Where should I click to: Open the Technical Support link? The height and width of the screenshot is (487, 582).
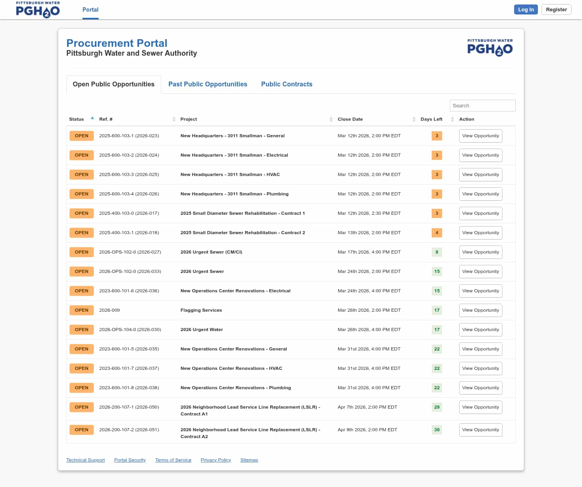tap(85, 460)
